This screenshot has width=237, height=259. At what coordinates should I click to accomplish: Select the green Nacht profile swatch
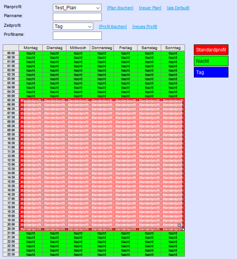pos(211,61)
